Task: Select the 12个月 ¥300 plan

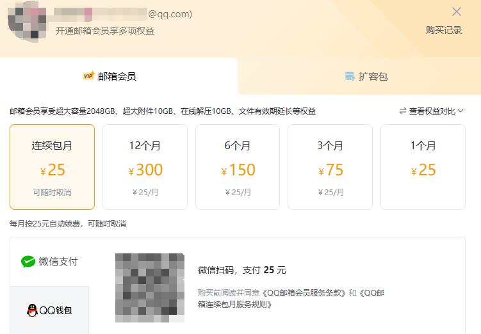Action: pos(145,167)
